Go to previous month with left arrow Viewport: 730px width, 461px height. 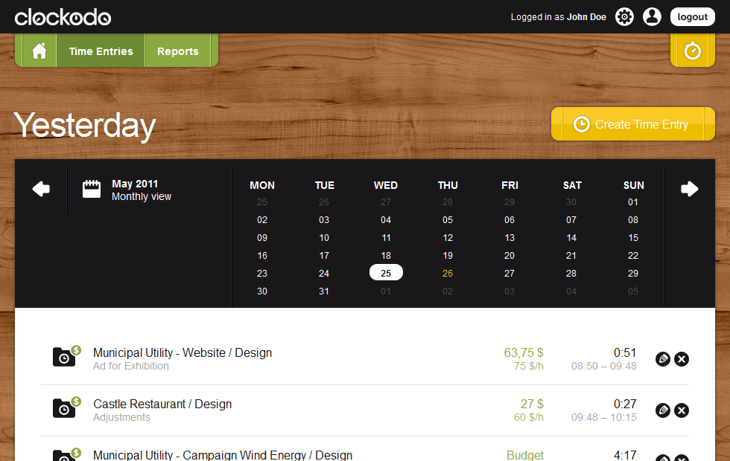(41, 189)
